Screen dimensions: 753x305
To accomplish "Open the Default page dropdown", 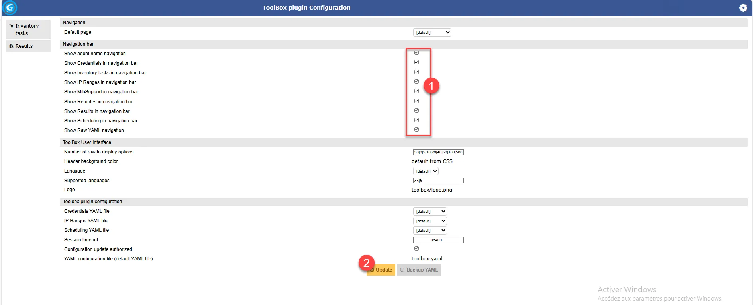I will tap(432, 33).
